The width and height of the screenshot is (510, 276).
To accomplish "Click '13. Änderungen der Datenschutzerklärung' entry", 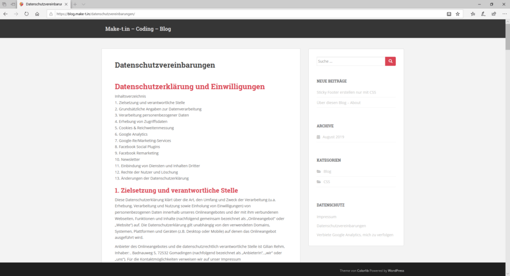I will click(x=151, y=178).
